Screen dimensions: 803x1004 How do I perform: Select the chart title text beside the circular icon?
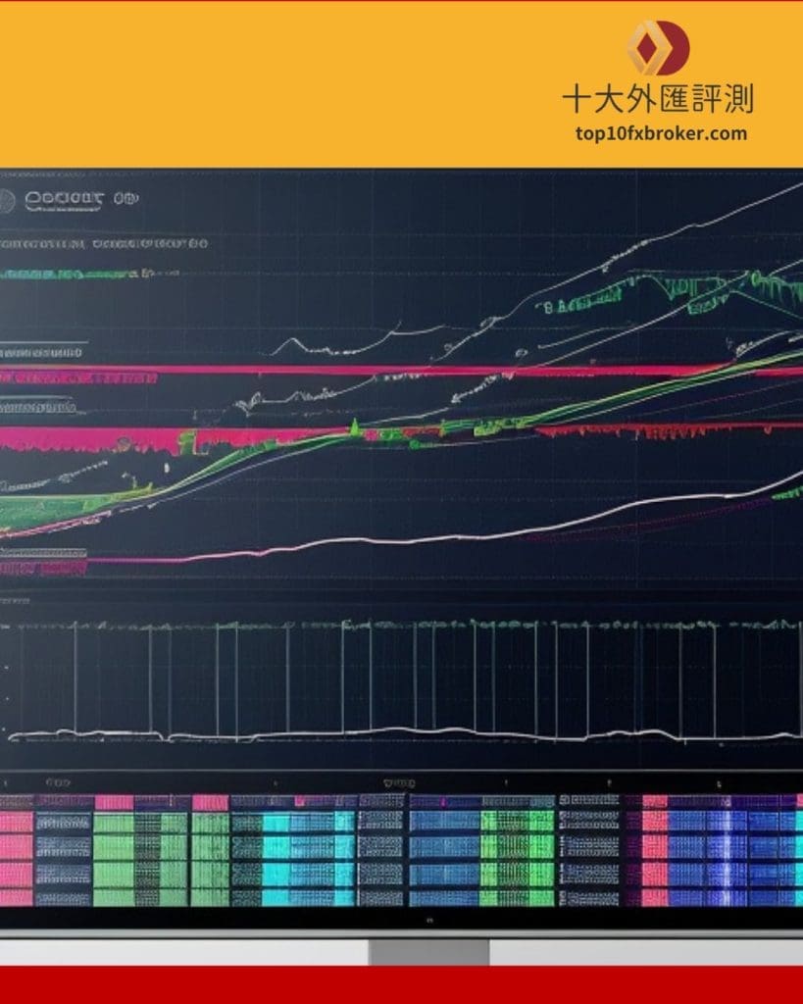pos(65,198)
